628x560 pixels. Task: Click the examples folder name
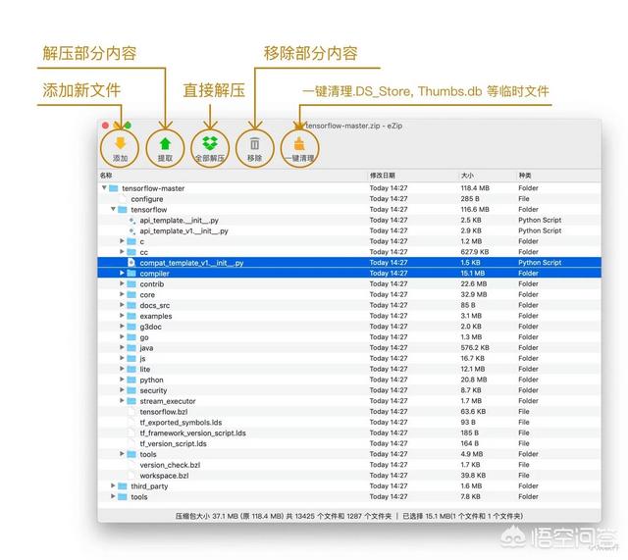[x=156, y=316]
